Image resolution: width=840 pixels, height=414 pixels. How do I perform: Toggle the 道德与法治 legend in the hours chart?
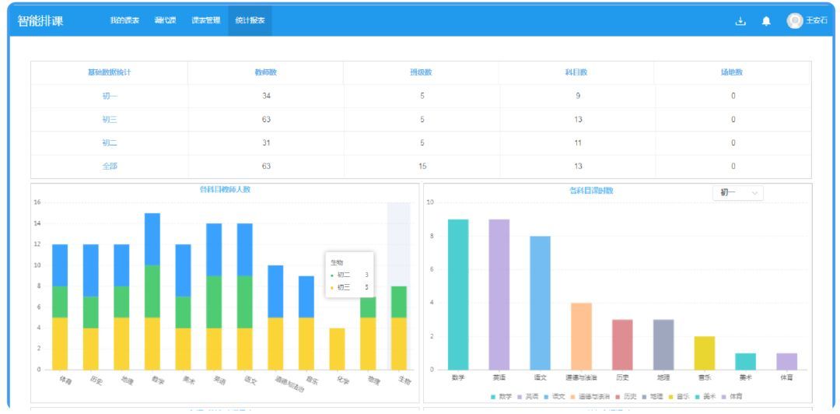[589, 397]
